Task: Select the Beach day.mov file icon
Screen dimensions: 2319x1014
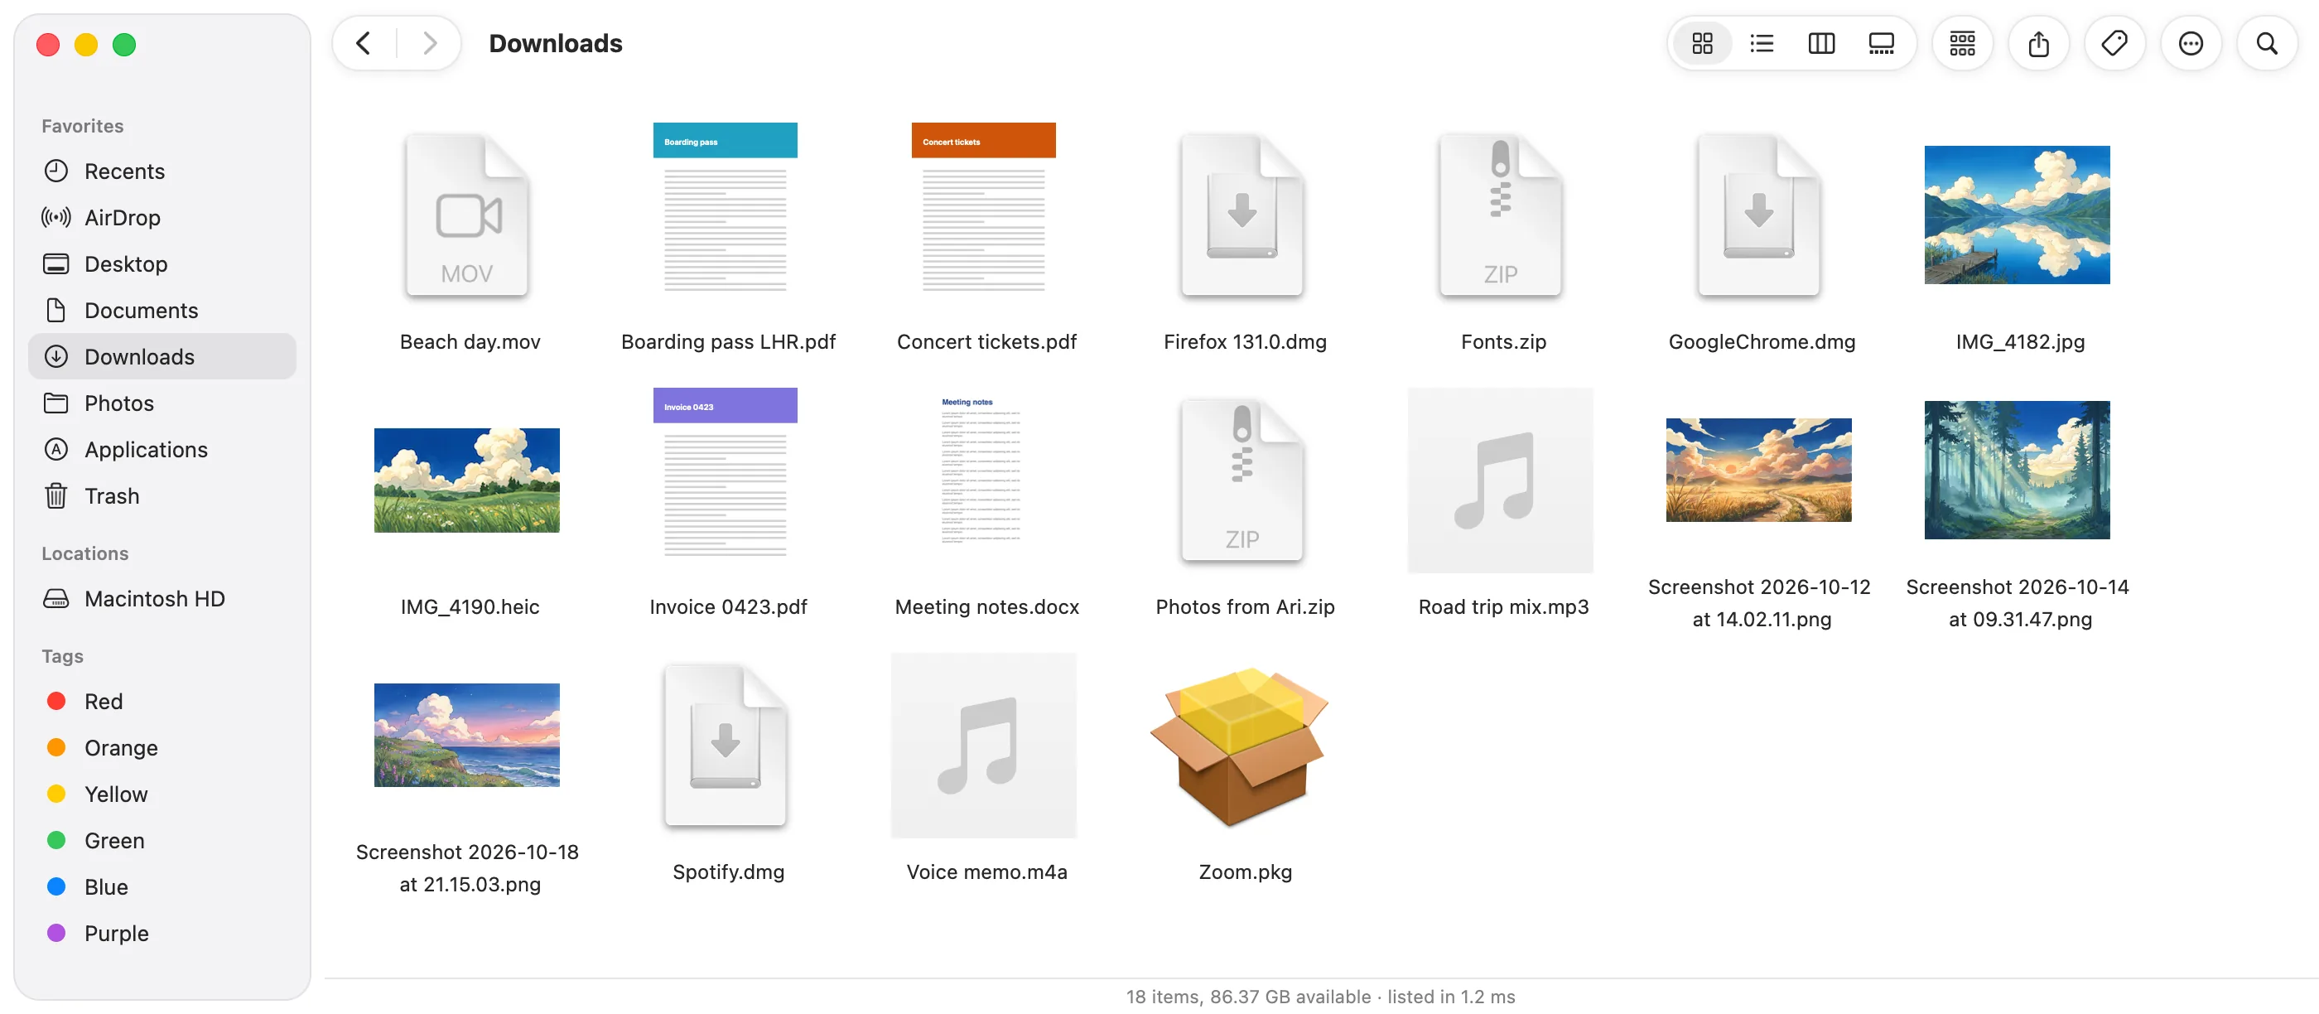Action: [466, 215]
